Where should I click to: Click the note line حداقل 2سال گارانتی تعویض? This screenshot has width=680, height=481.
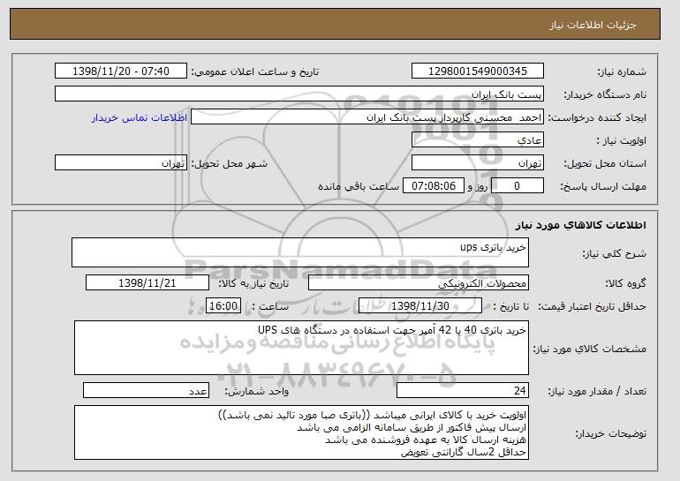click(464, 453)
